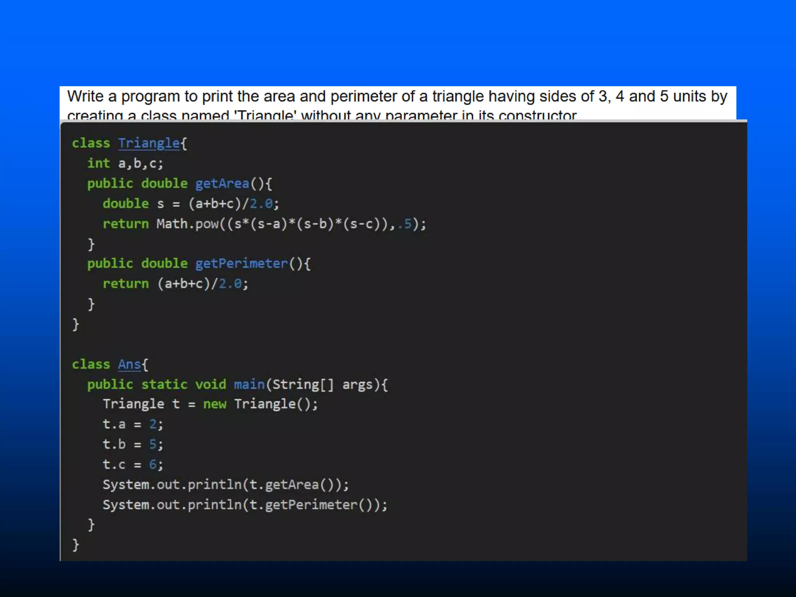Click getArea in the method declaration
Screen dimensions: 796x597
tap(222, 183)
